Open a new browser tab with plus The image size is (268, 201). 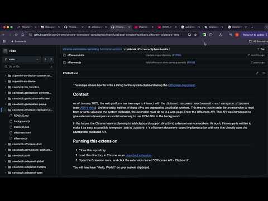[x=252, y=27]
